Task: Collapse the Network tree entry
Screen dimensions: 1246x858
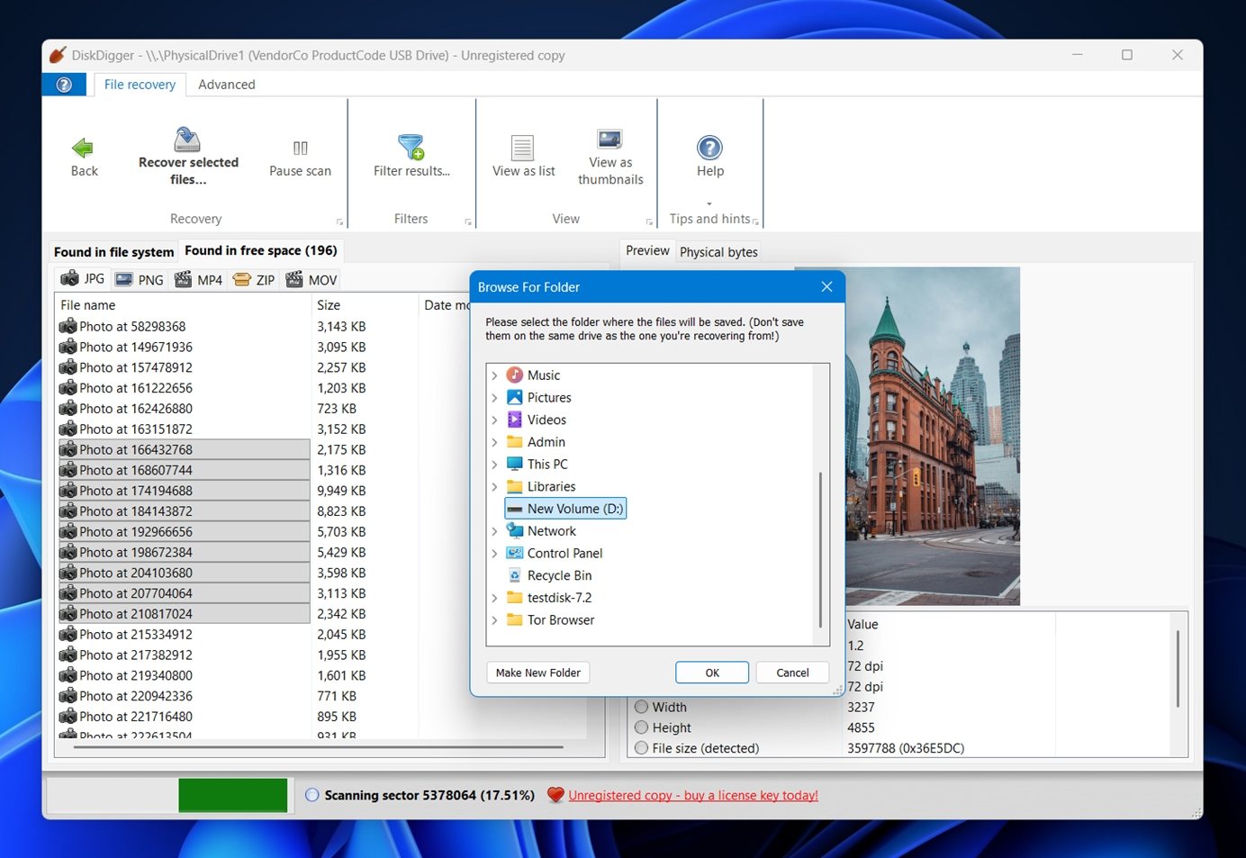Action: (x=494, y=530)
